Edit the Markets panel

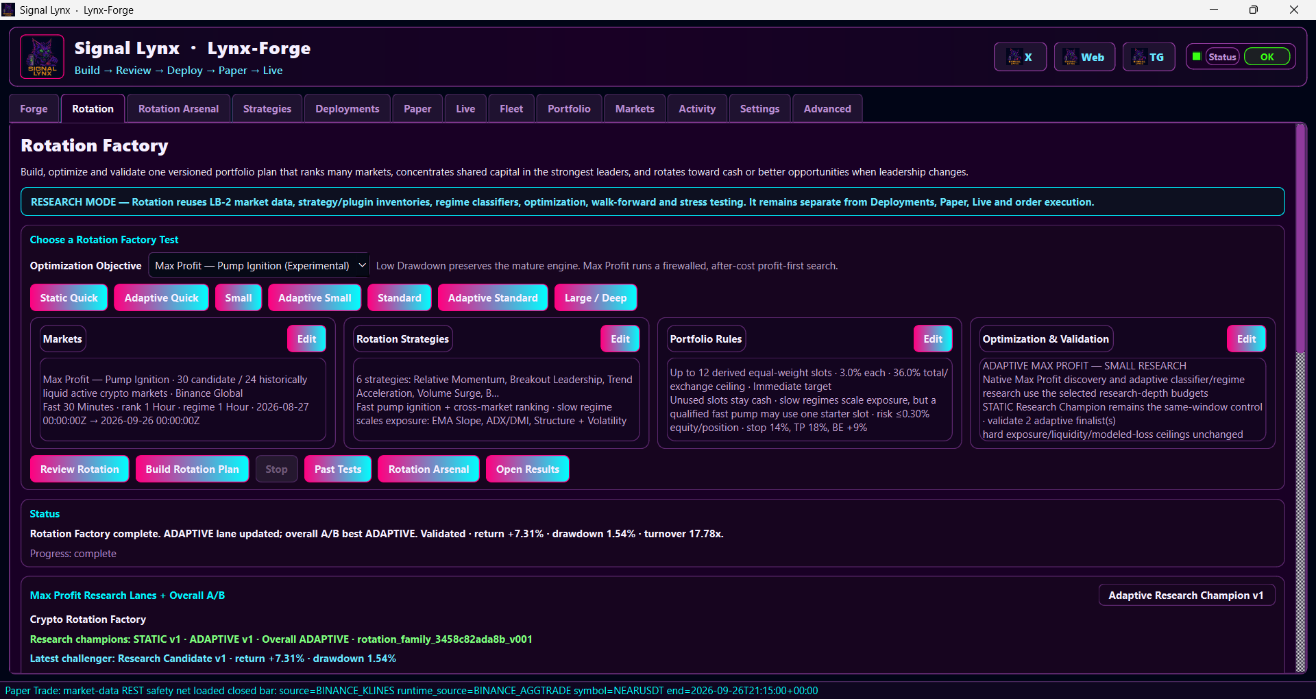[x=306, y=339]
